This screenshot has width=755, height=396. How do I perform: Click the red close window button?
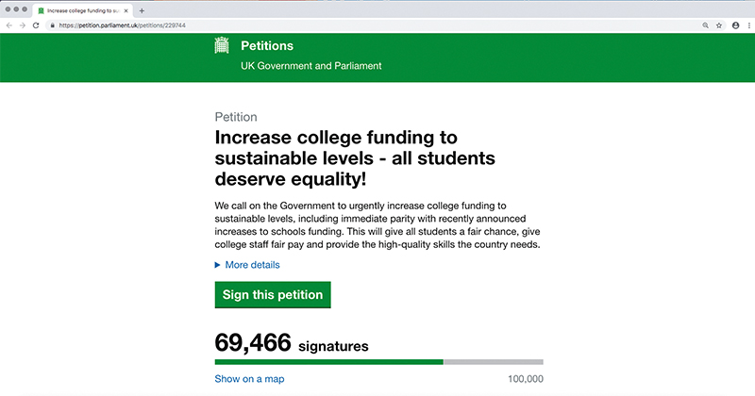(x=8, y=9)
